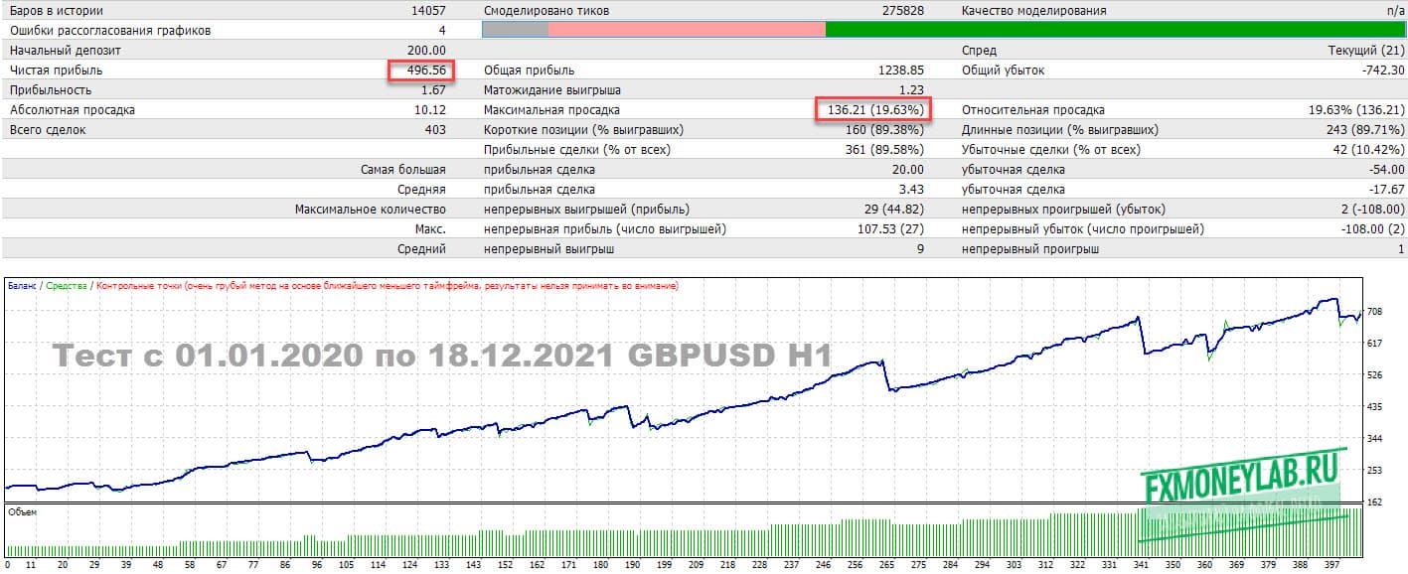This screenshot has width=1408, height=574.
Task: Select the 'Объем' volume panel label
Action: [22, 512]
